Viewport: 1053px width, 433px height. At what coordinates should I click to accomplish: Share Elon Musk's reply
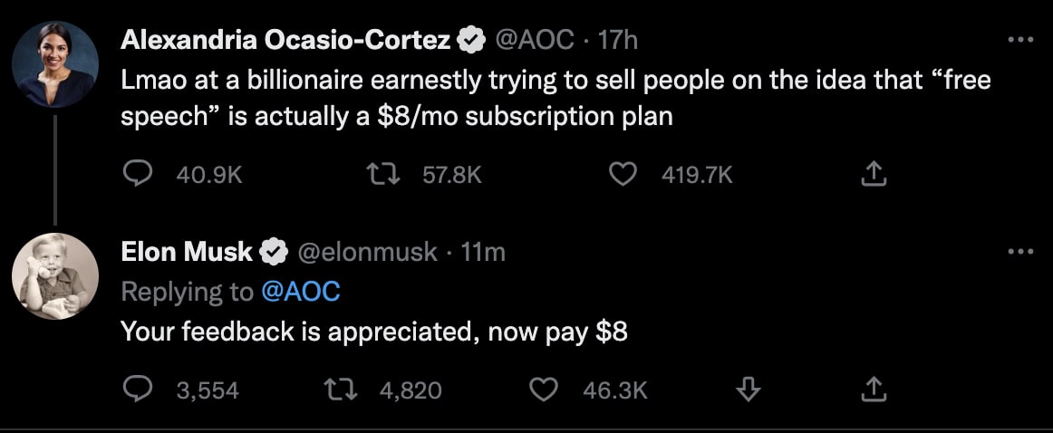click(872, 390)
